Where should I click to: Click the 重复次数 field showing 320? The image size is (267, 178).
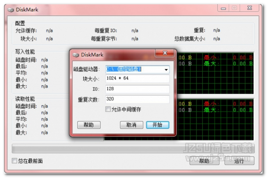click(138, 99)
